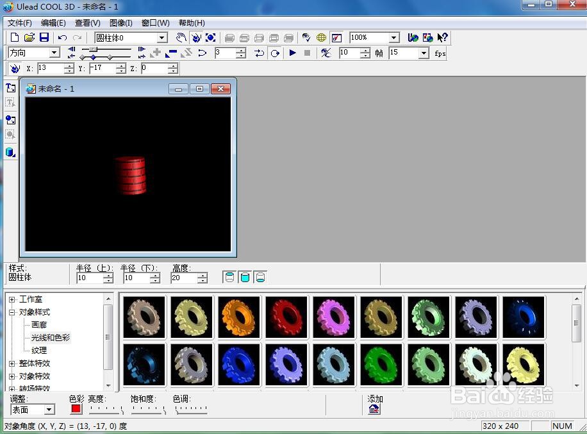The width and height of the screenshot is (587, 434).
Task: Click the 饱和度 saturation slider
Action: click(149, 410)
